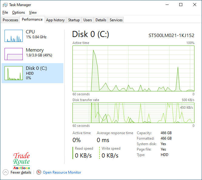The image size is (202, 180).
Task: Go to the Startup tab
Action: coord(74,20)
